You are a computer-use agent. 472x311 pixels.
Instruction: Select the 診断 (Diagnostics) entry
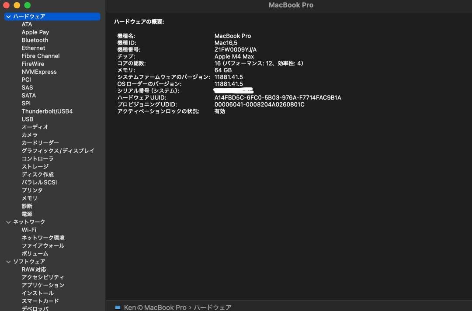tap(27, 206)
